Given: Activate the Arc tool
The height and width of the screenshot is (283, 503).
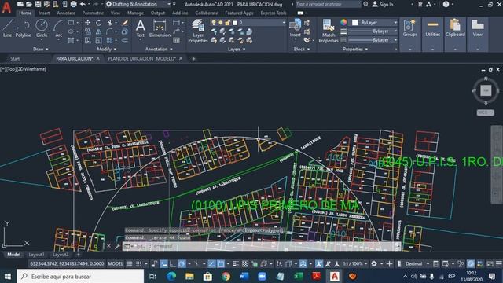Looking at the screenshot, I should tap(59, 28).
